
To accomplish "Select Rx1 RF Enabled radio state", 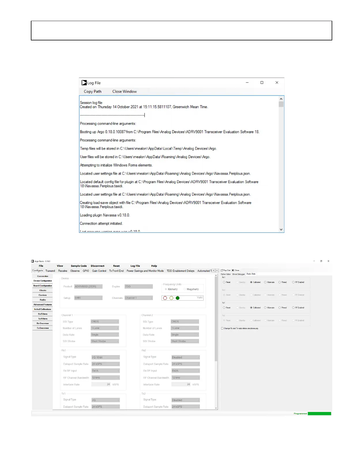I will [293, 282].
